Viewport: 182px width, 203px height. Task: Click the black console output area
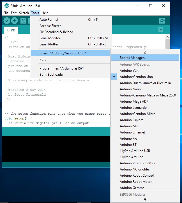click(56, 149)
